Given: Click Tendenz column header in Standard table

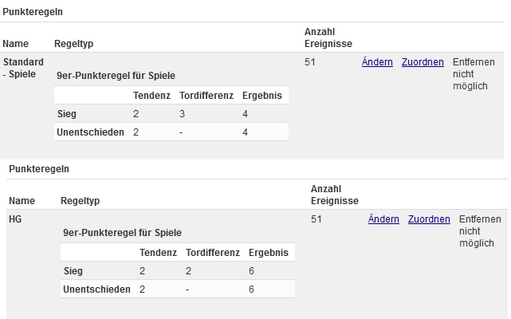Looking at the screenshot, I should point(151,96).
